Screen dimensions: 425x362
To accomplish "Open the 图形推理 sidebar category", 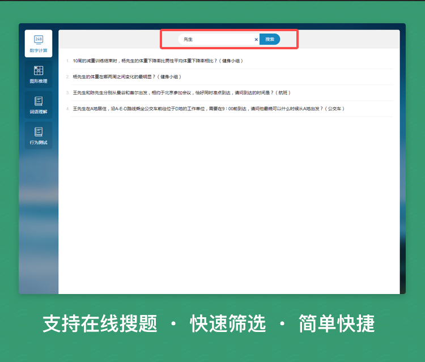I will pos(39,74).
